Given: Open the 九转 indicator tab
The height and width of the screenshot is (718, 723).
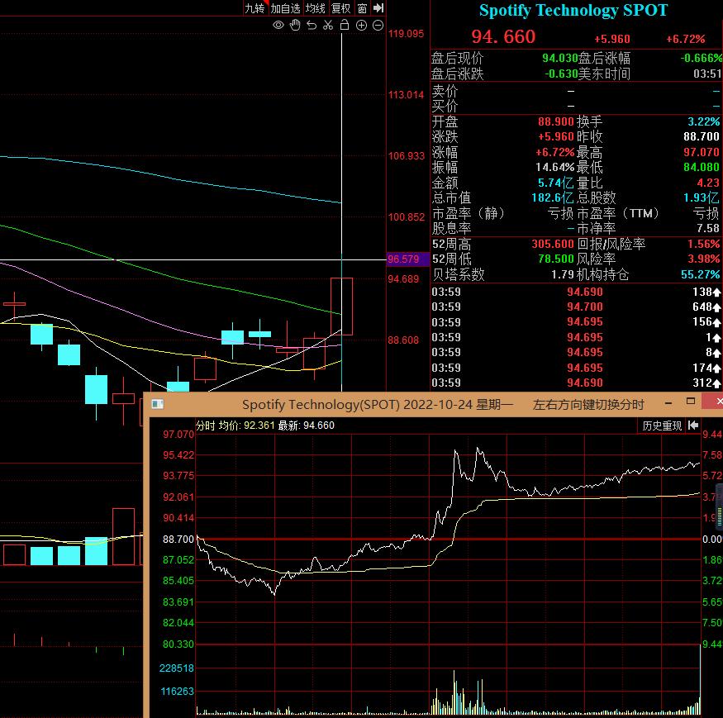Looking at the screenshot, I should (x=254, y=8).
